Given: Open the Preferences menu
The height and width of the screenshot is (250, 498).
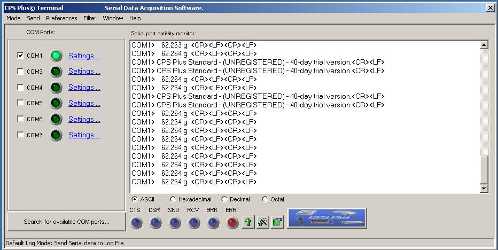Looking at the screenshot, I should pyautogui.click(x=61, y=18).
